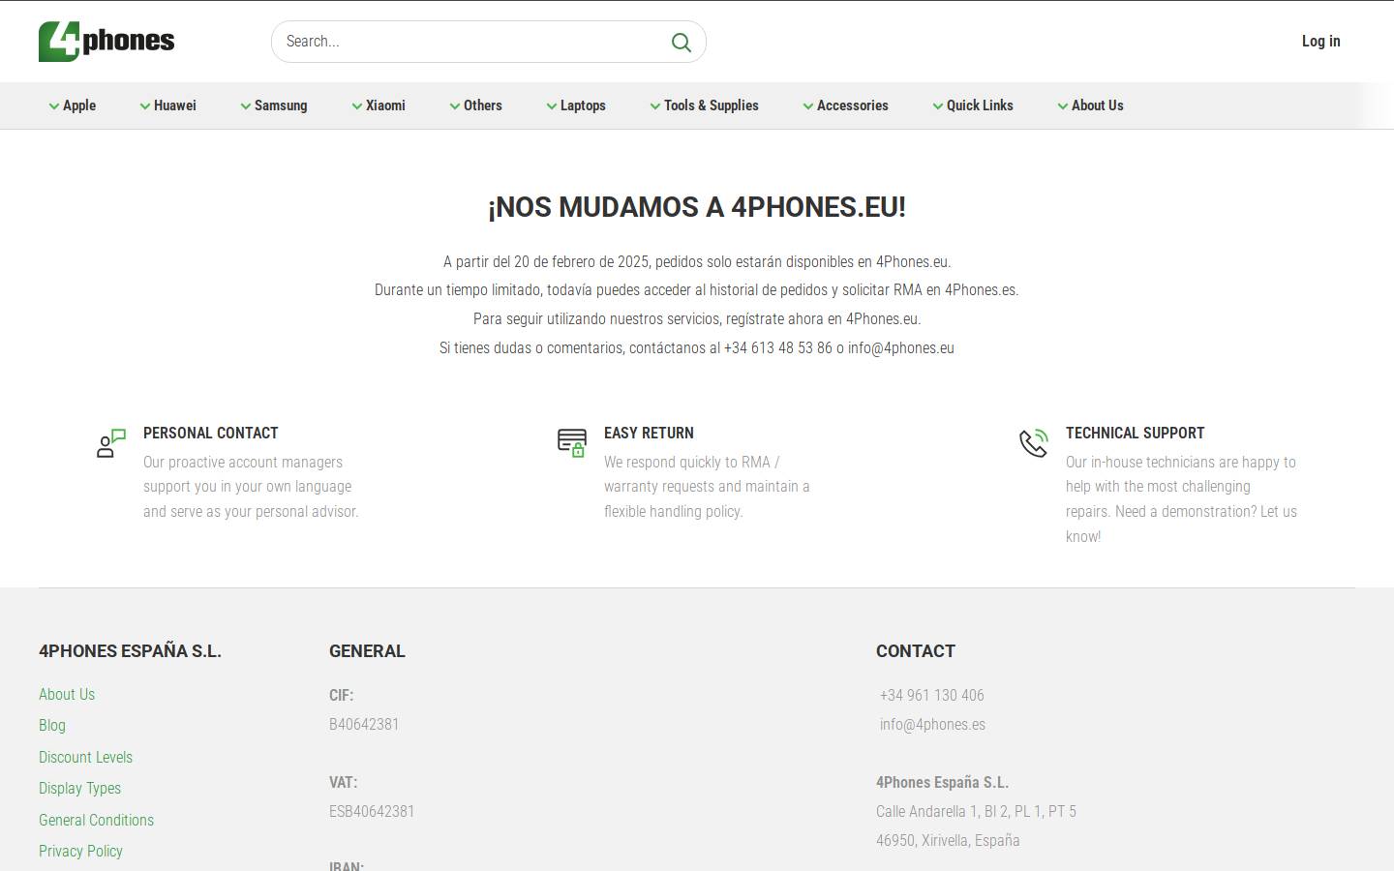
Task: Click the ¡NOS MUDAMOS A 4PHONES.EU! heading
Action: coord(697,207)
